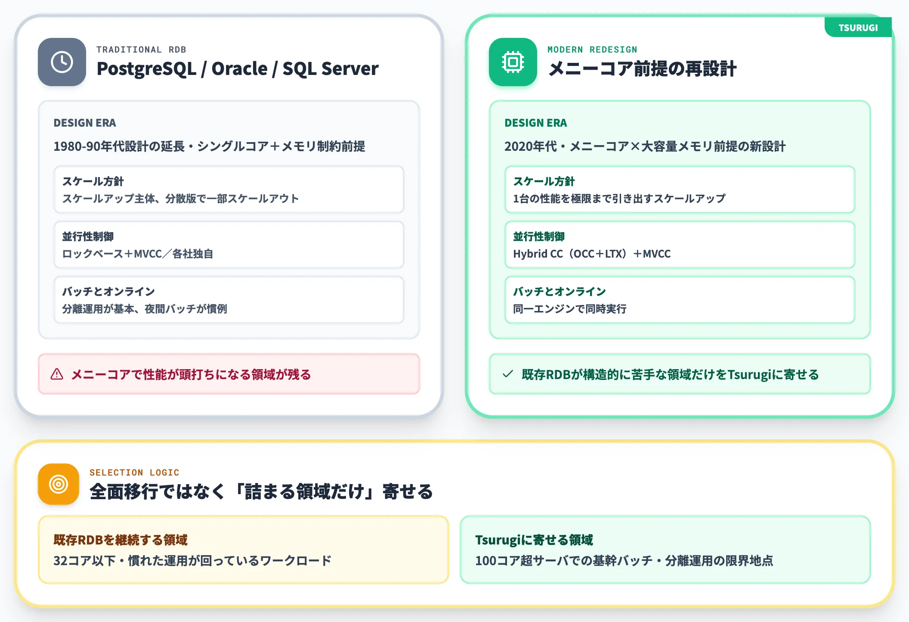
Task: Click the TRADITIONAL RDB label
Action: pyautogui.click(x=141, y=50)
